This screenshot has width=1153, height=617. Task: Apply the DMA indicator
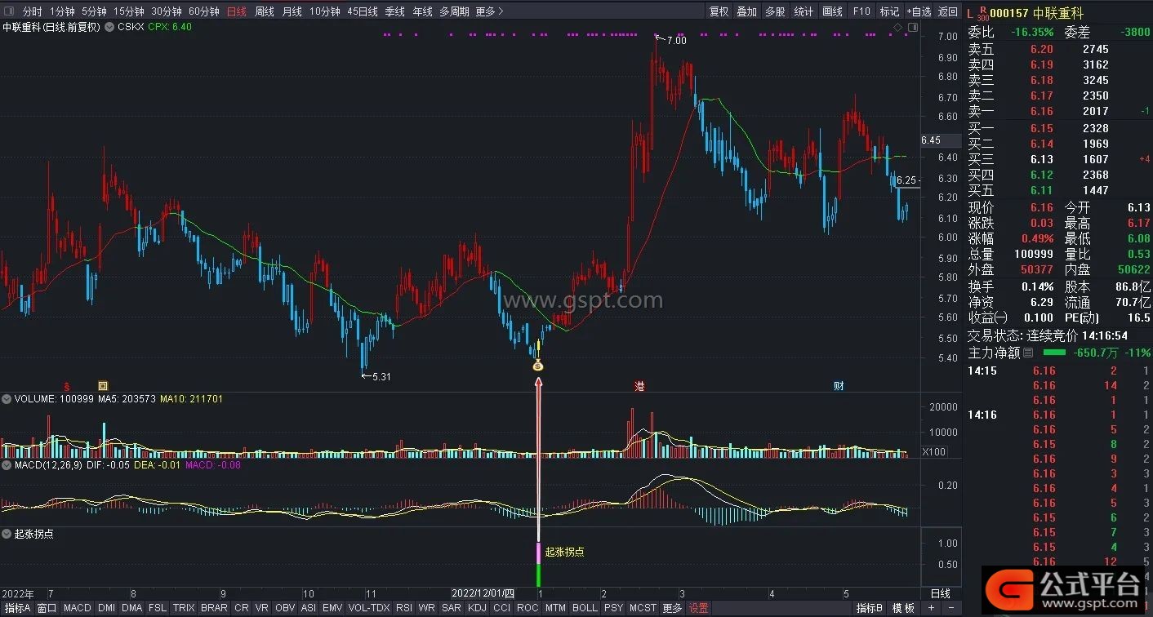[x=131, y=608]
